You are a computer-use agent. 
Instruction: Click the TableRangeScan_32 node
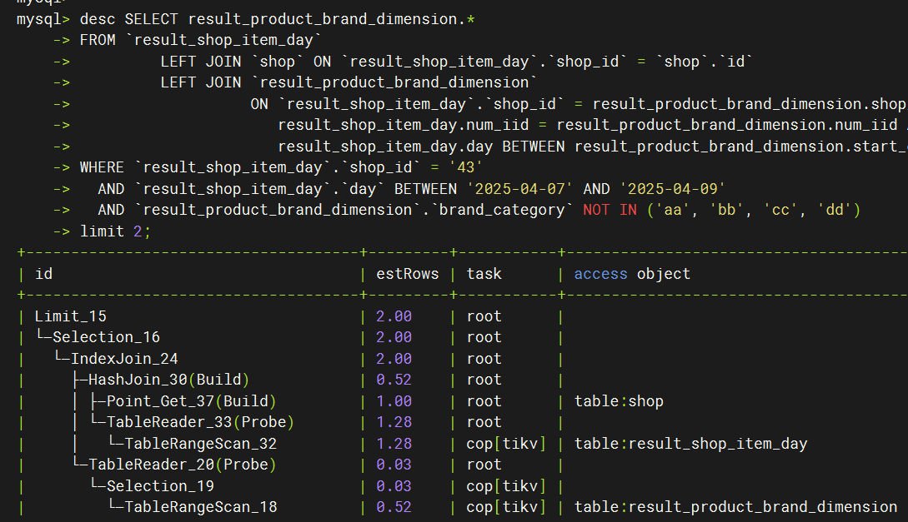pyautogui.click(x=200, y=444)
